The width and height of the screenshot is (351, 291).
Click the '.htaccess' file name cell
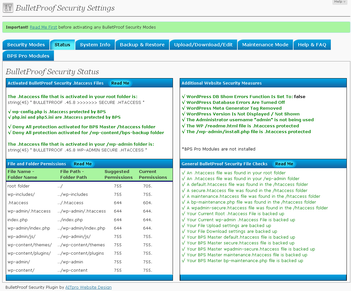[18, 203]
